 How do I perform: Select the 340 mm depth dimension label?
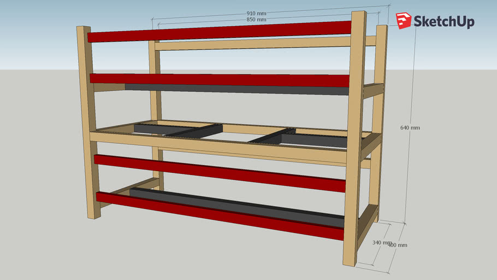coord(382,242)
